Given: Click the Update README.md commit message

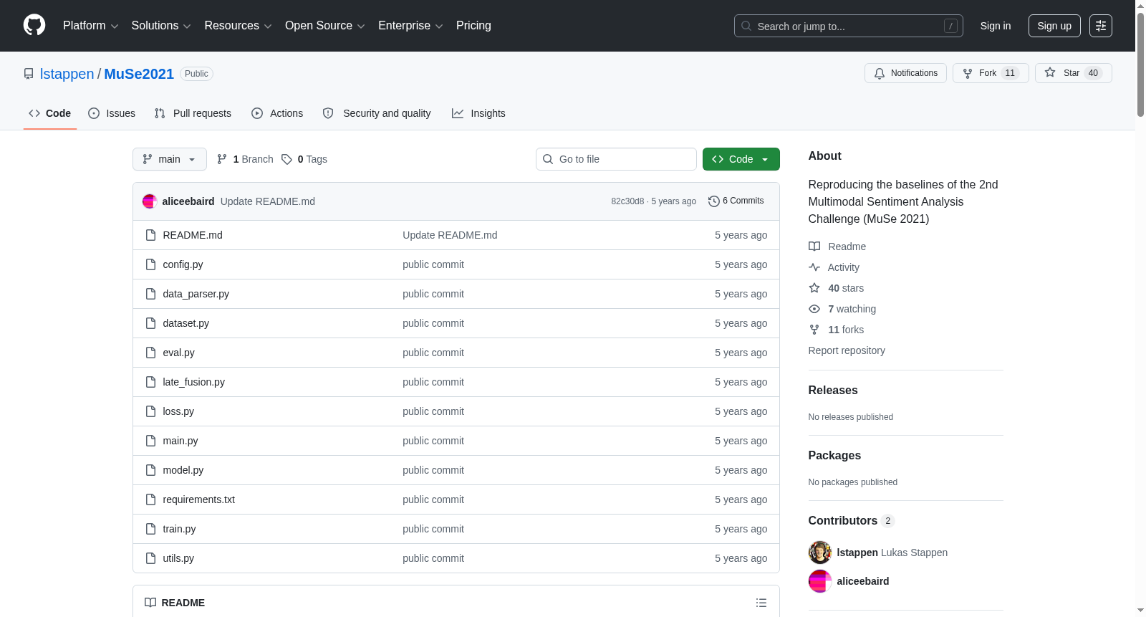Looking at the screenshot, I should 268,201.
